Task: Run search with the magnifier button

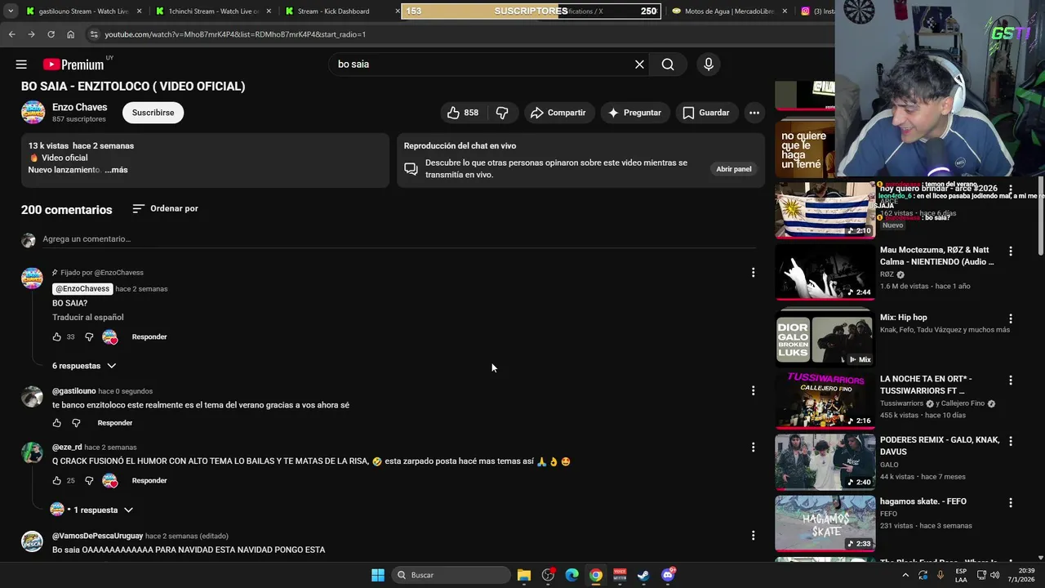Action: pos(668,65)
